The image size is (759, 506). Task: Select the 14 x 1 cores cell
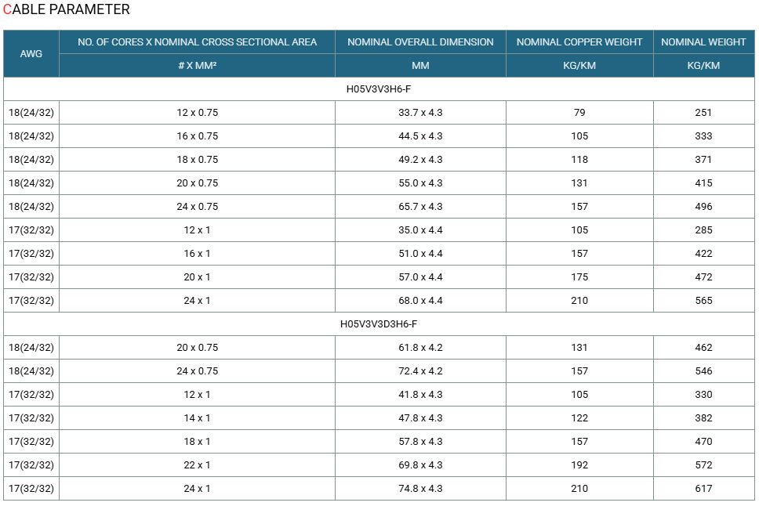pyautogui.click(x=197, y=418)
